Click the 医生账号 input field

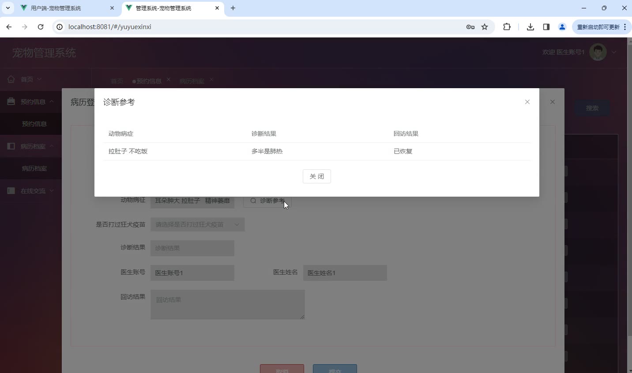coord(192,273)
